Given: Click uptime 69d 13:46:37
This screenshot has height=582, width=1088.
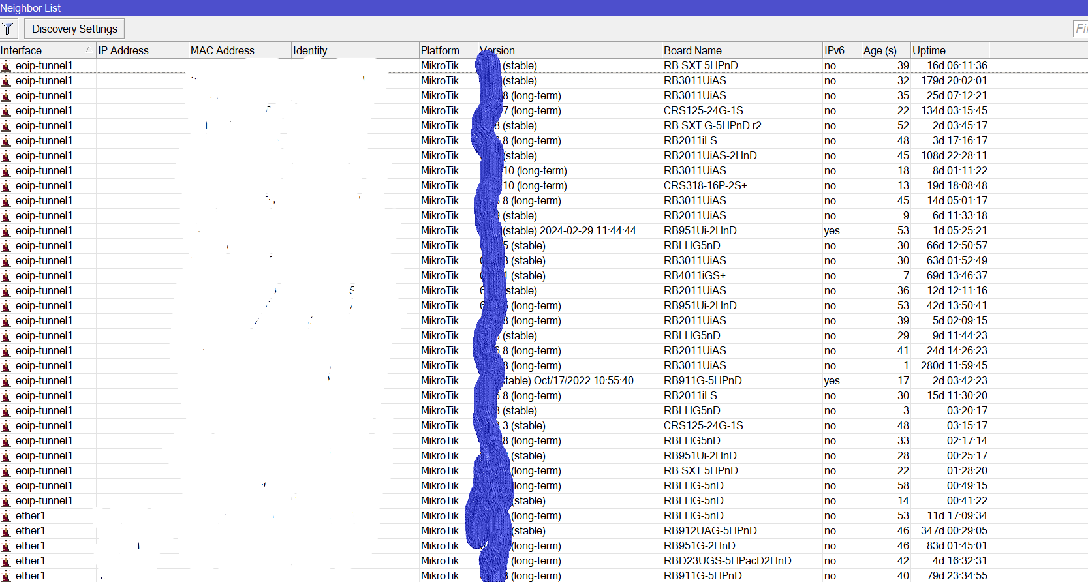Looking at the screenshot, I should tap(957, 275).
